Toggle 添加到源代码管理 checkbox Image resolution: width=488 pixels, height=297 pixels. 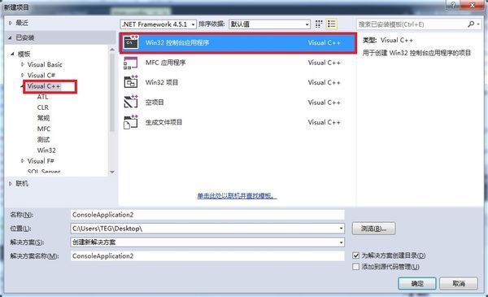click(355, 267)
